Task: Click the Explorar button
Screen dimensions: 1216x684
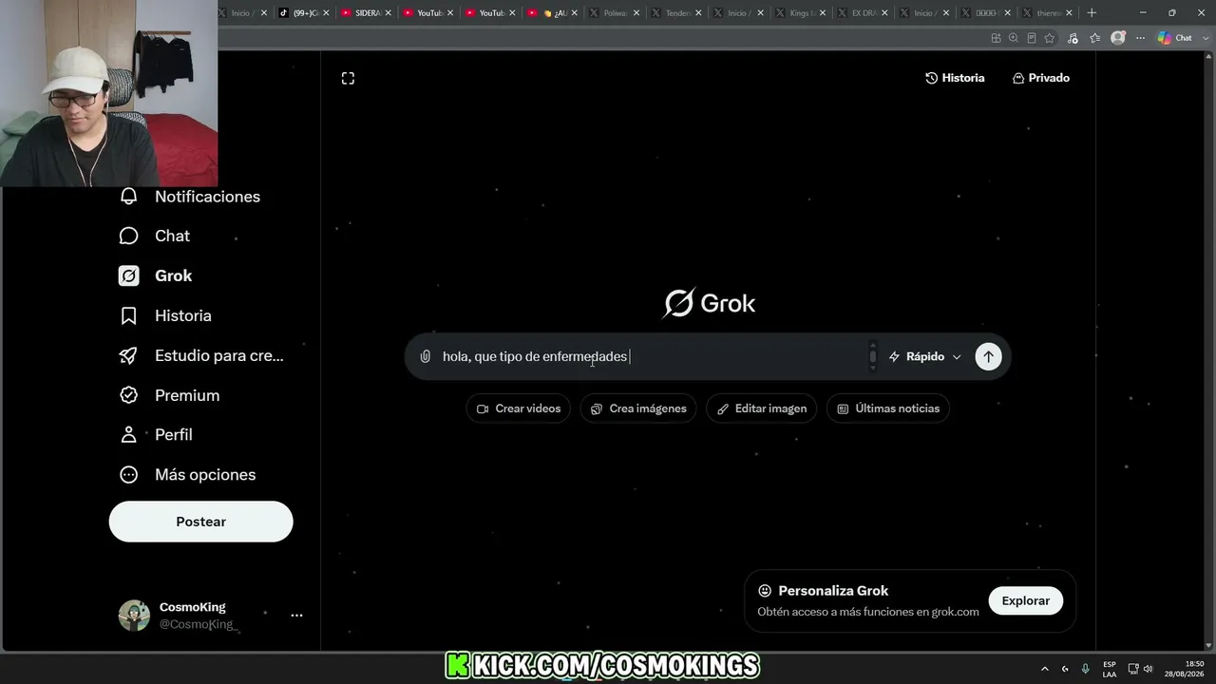Action: coord(1026,600)
